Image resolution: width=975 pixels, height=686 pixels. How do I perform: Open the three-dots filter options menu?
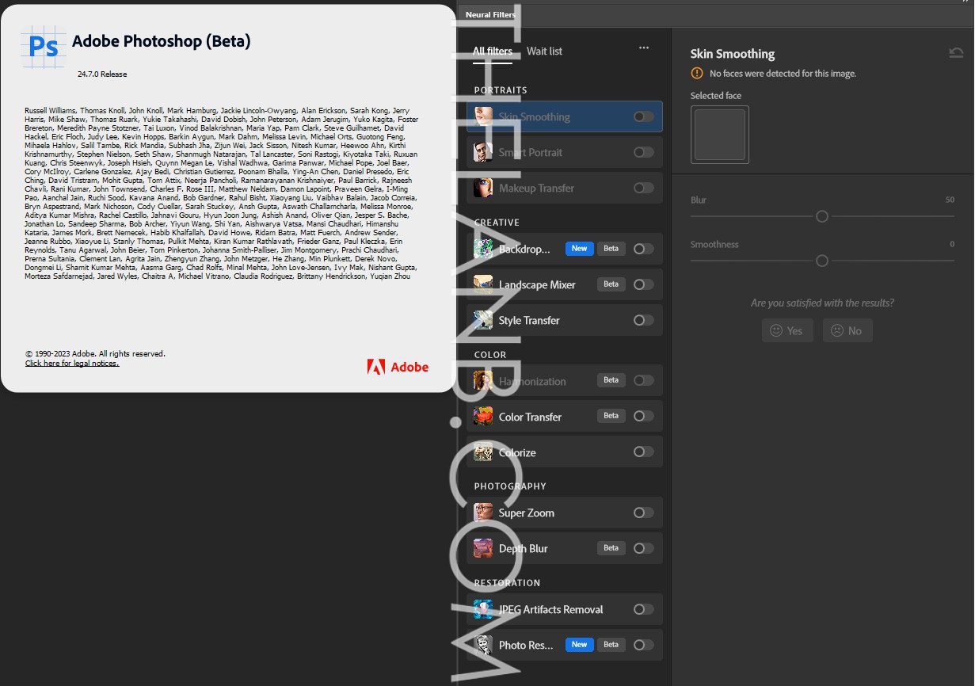[x=644, y=48]
